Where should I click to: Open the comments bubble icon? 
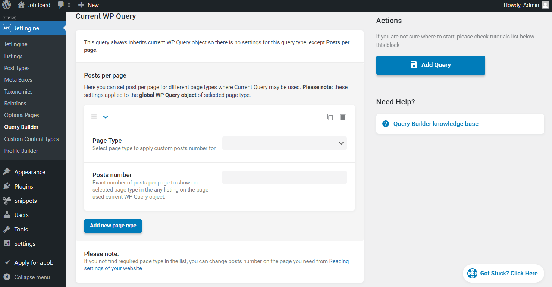point(61,5)
